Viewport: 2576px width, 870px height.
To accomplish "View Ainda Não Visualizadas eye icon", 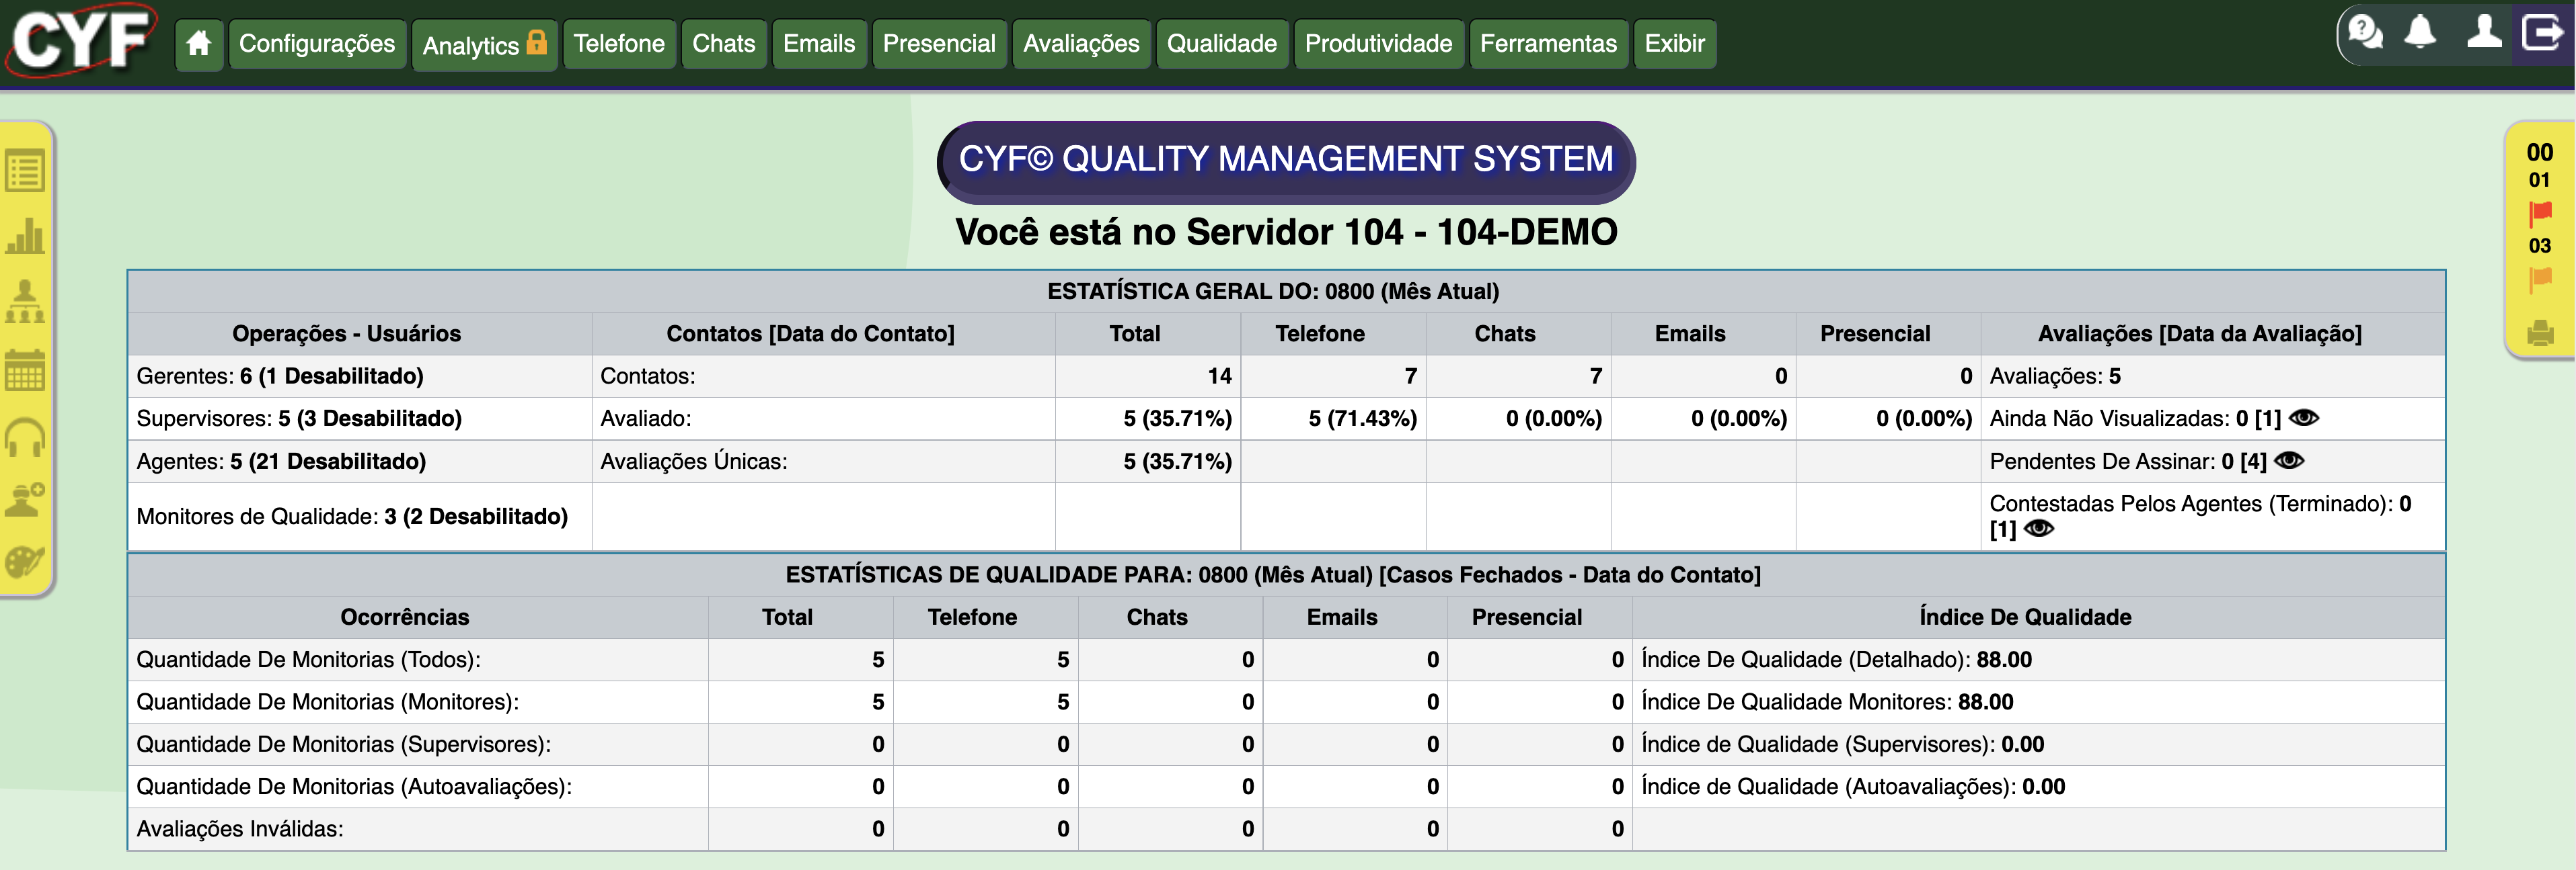I will coord(2304,417).
